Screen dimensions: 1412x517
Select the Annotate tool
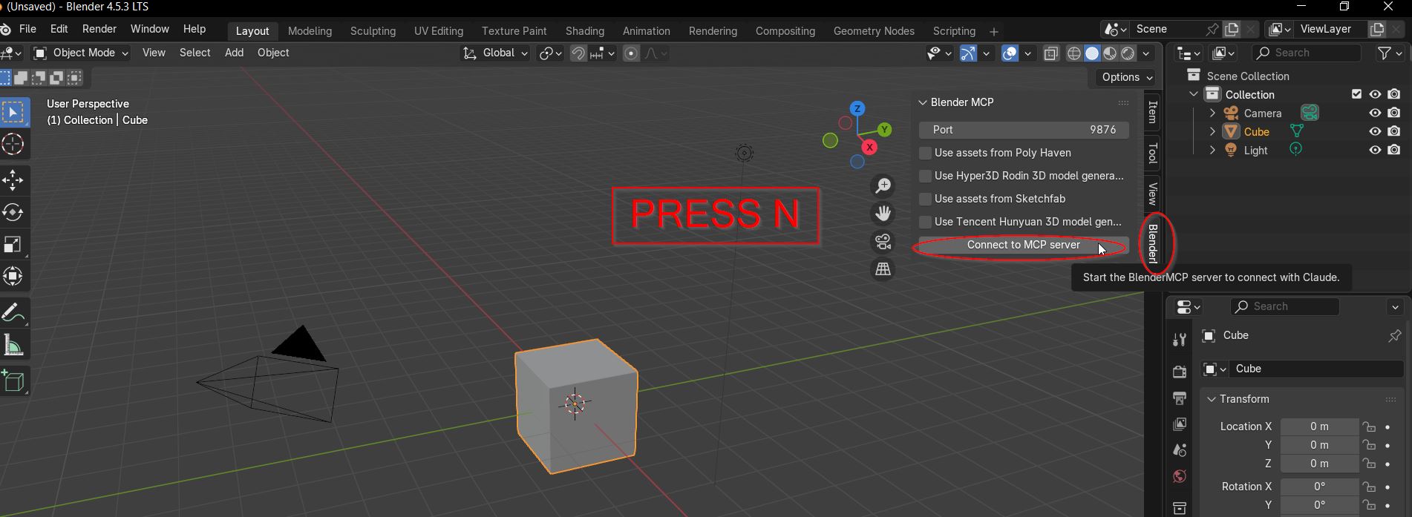[13, 312]
